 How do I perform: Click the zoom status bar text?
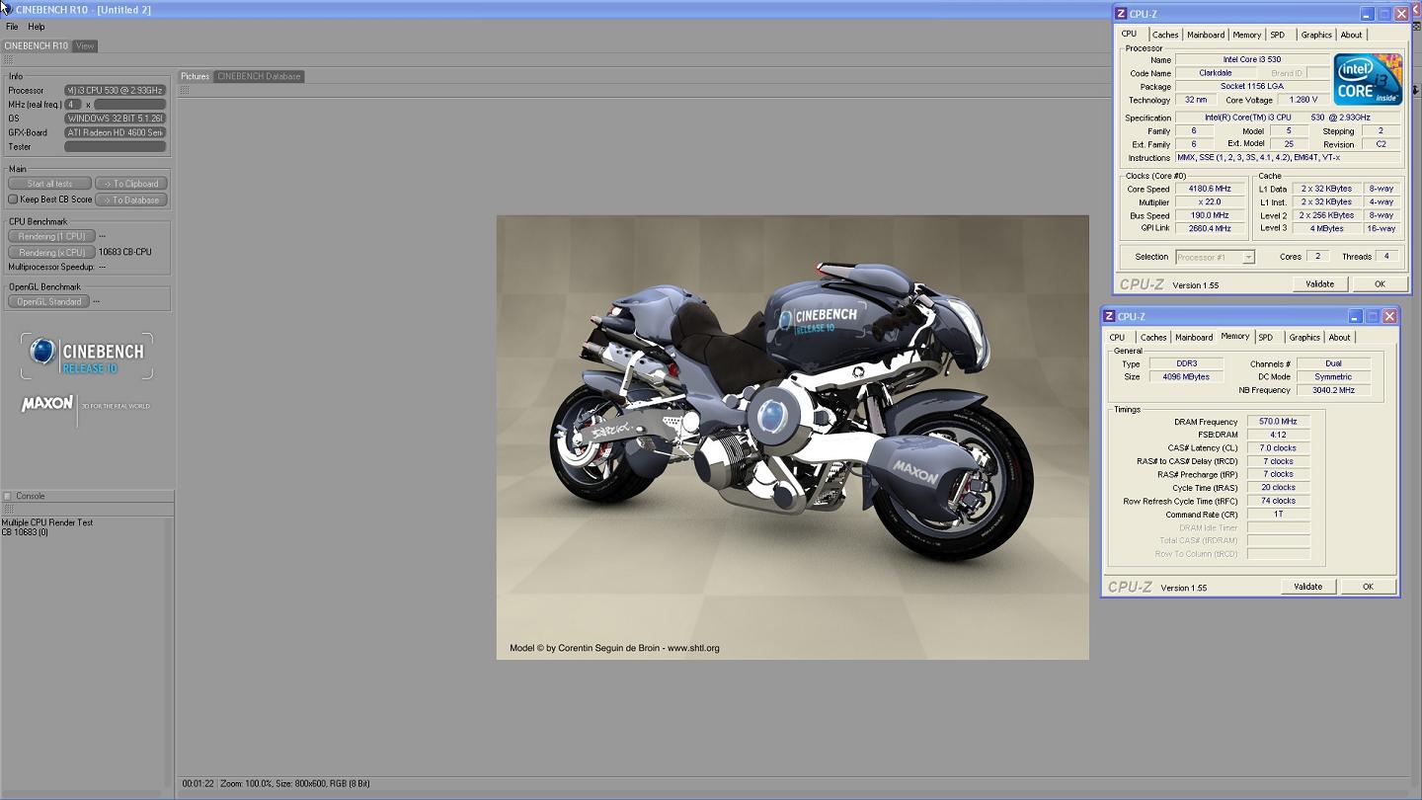(294, 783)
